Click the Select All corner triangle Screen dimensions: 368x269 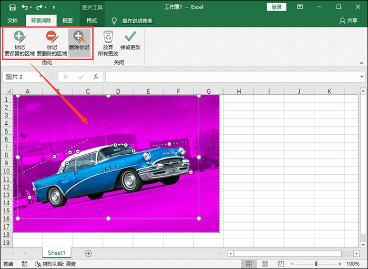click(x=9, y=91)
